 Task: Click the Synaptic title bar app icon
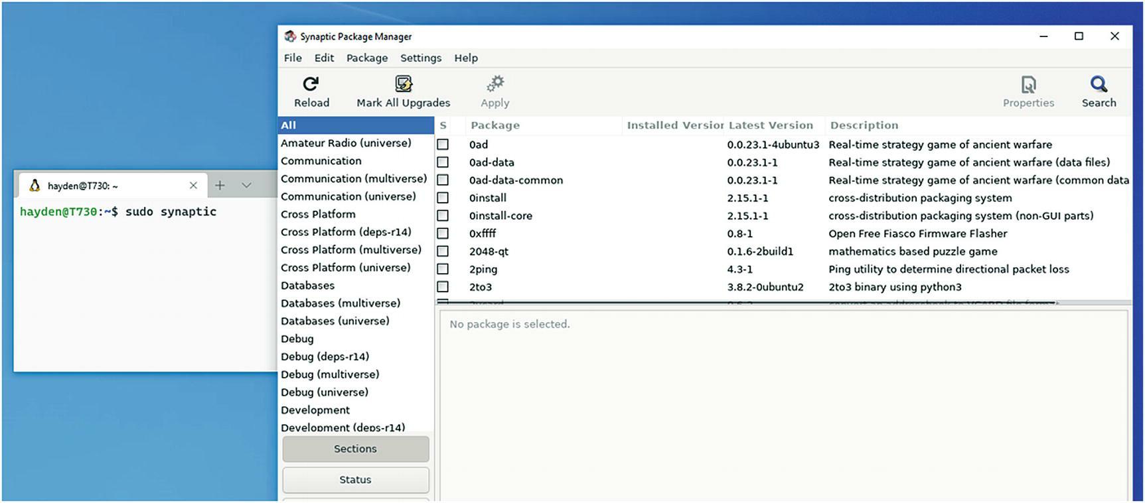click(290, 36)
